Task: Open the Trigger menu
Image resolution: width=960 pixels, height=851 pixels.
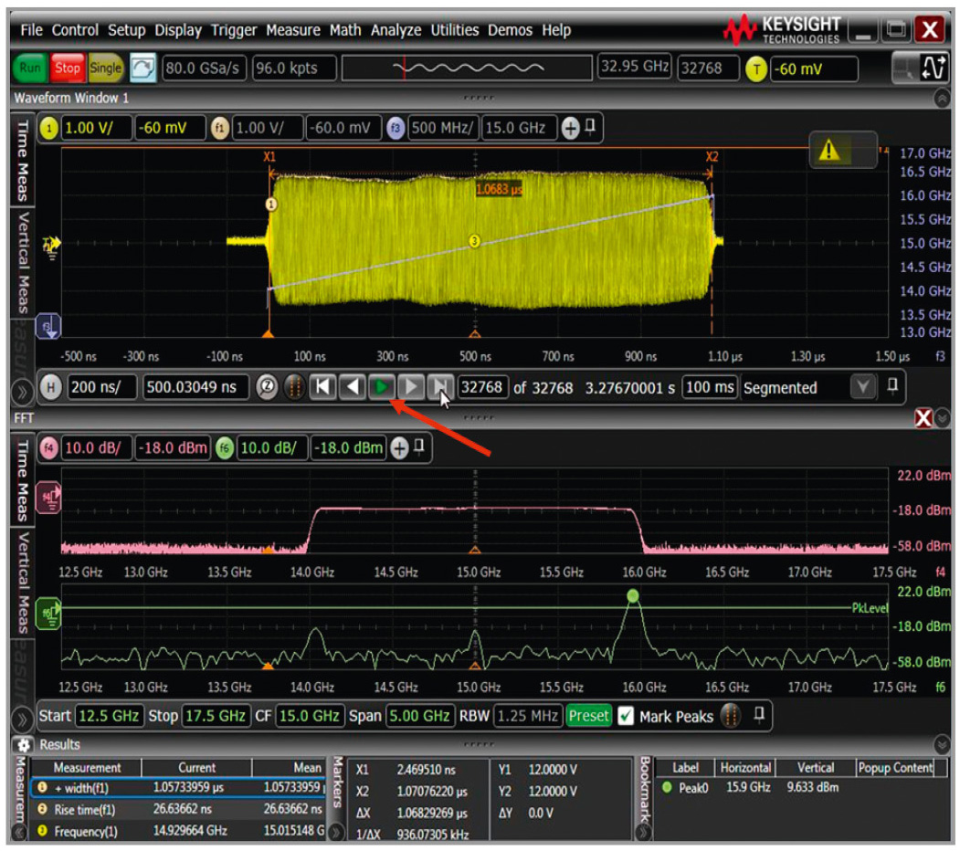Action: tap(234, 30)
